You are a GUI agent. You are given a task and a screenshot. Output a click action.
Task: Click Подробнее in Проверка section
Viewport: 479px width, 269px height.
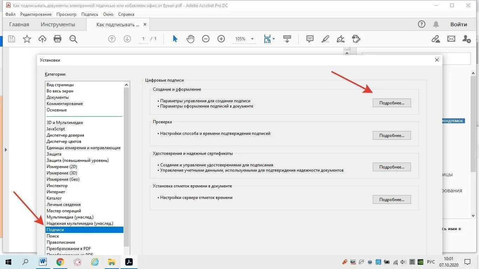(x=392, y=136)
